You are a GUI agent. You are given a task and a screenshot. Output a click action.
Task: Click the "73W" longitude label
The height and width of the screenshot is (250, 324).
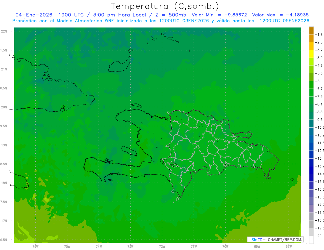point(130,246)
